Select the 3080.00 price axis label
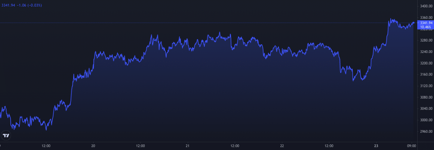 point(426,97)
